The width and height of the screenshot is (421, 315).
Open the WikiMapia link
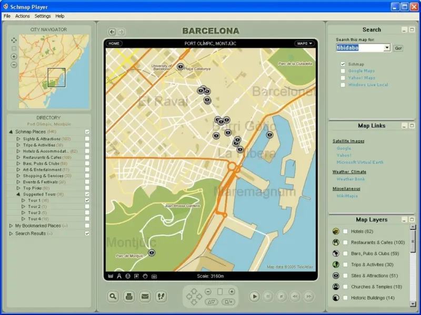pyautogui.click(x=347, y=196)
